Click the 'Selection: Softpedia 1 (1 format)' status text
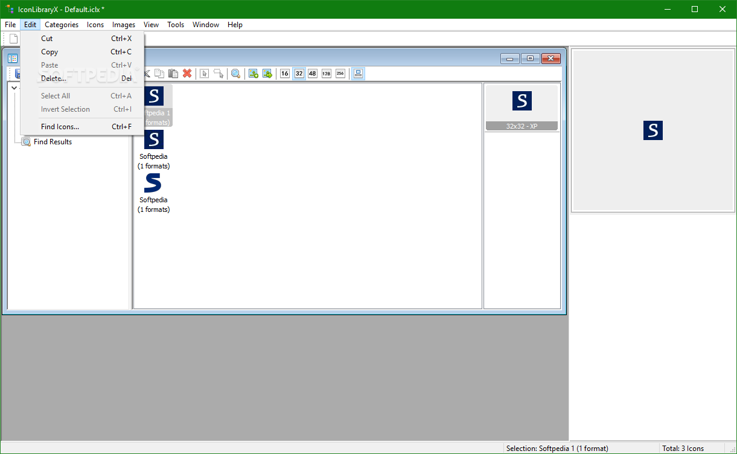The image size is (737, 454). tap(557, 449)
